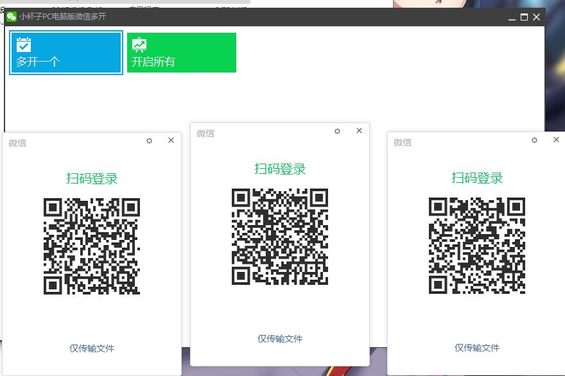Click the title text 小杯子PC电脑版微信多开
The width and height of the screenshot is (565, 376).
63,17
